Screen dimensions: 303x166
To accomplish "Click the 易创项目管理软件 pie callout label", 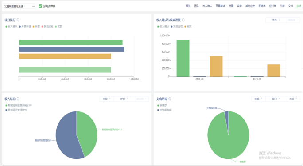I will pyautogui.click(x=43, y=140).
